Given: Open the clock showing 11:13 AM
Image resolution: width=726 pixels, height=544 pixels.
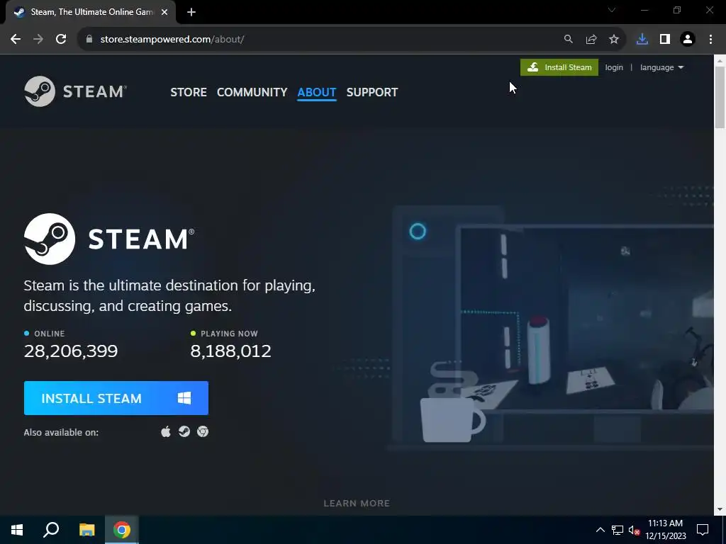Looking at the screenshot, I should 665,530.
